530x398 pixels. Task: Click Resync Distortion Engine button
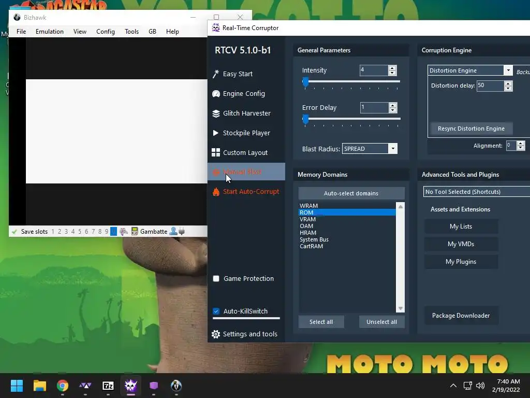(x=471, y=129)
